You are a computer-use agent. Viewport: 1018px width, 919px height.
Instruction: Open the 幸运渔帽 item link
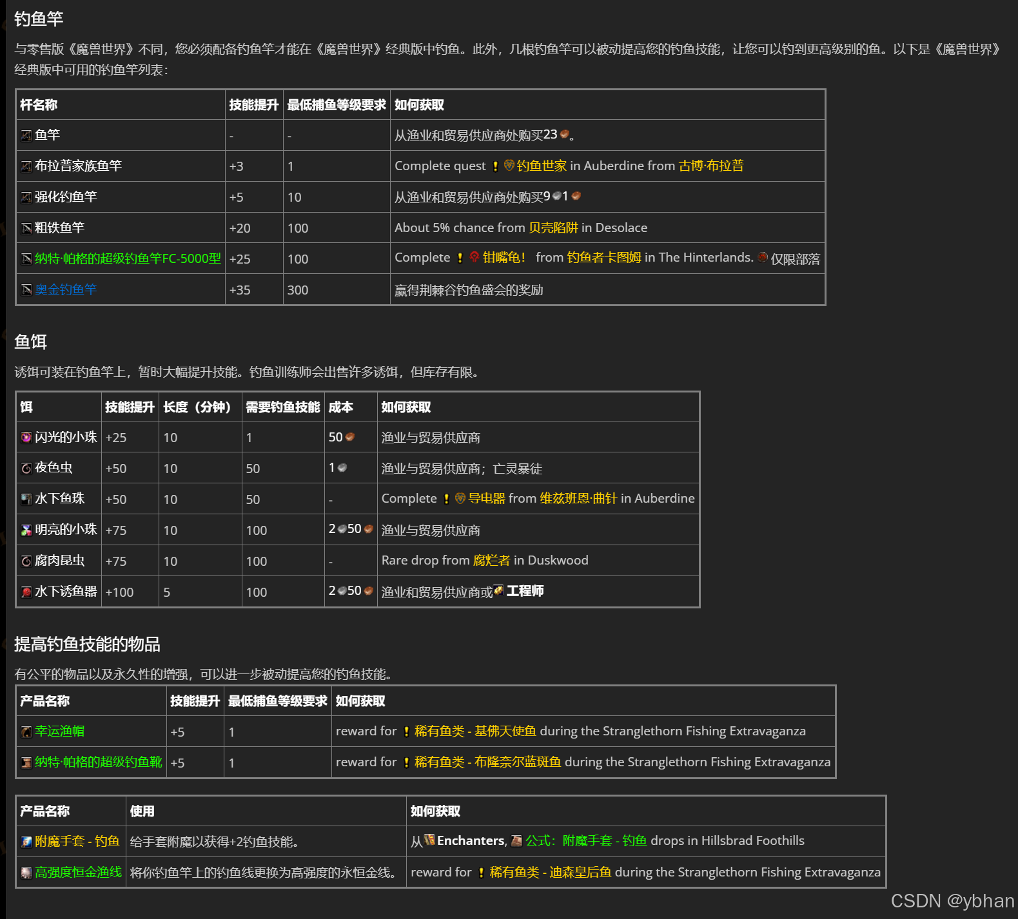59,731
